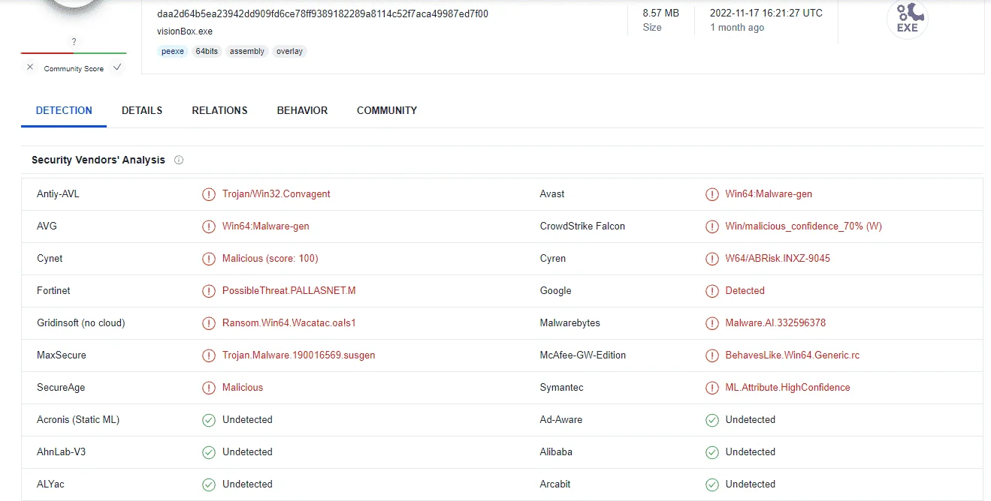The height and width of the screenshot is (501, 991).
Task: Click the green check icon for AhnLab-V3
Action: point(209,452)
